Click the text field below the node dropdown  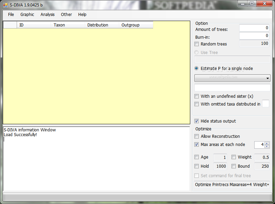(232, 88)
